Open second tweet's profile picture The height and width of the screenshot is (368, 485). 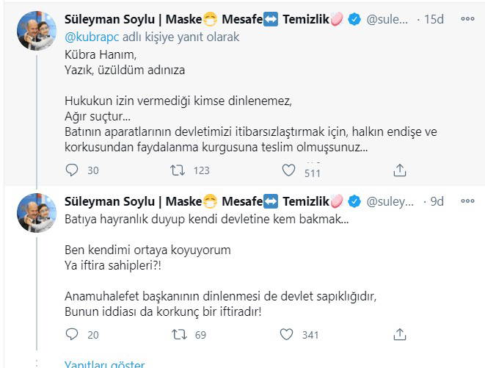pyautogui.click(x=37, y=213)
